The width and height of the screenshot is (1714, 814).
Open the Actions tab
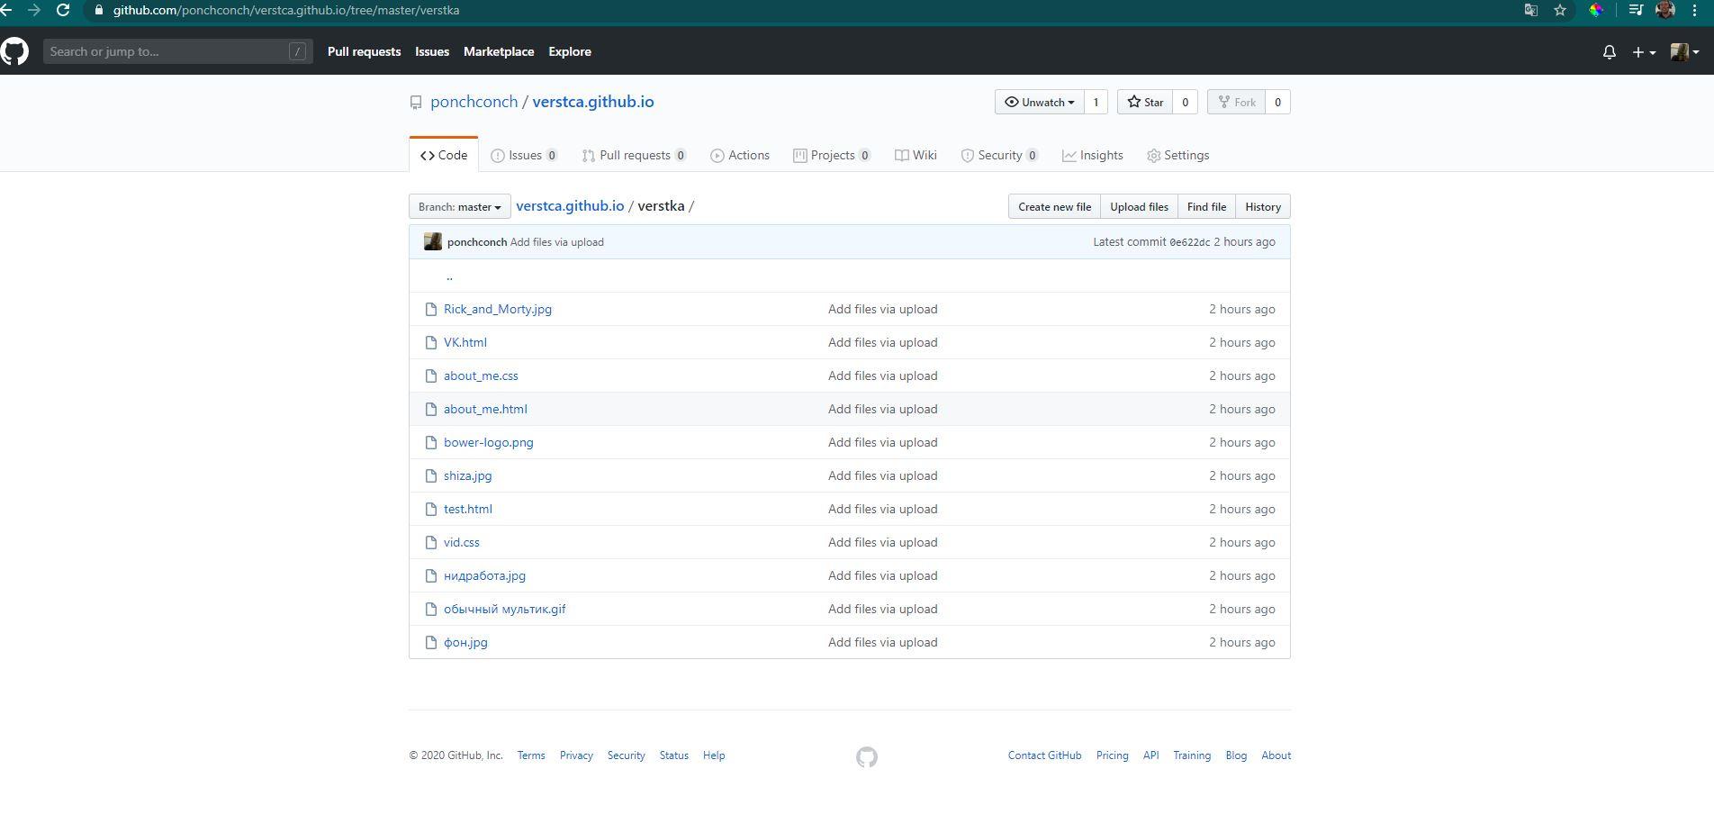coord(740,155)
